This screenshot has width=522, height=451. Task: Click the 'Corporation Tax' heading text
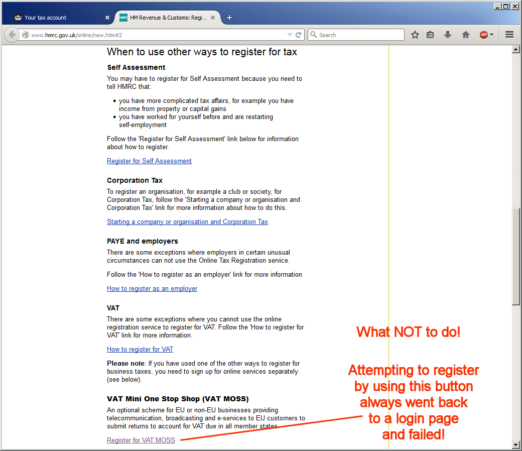(135, 180)
